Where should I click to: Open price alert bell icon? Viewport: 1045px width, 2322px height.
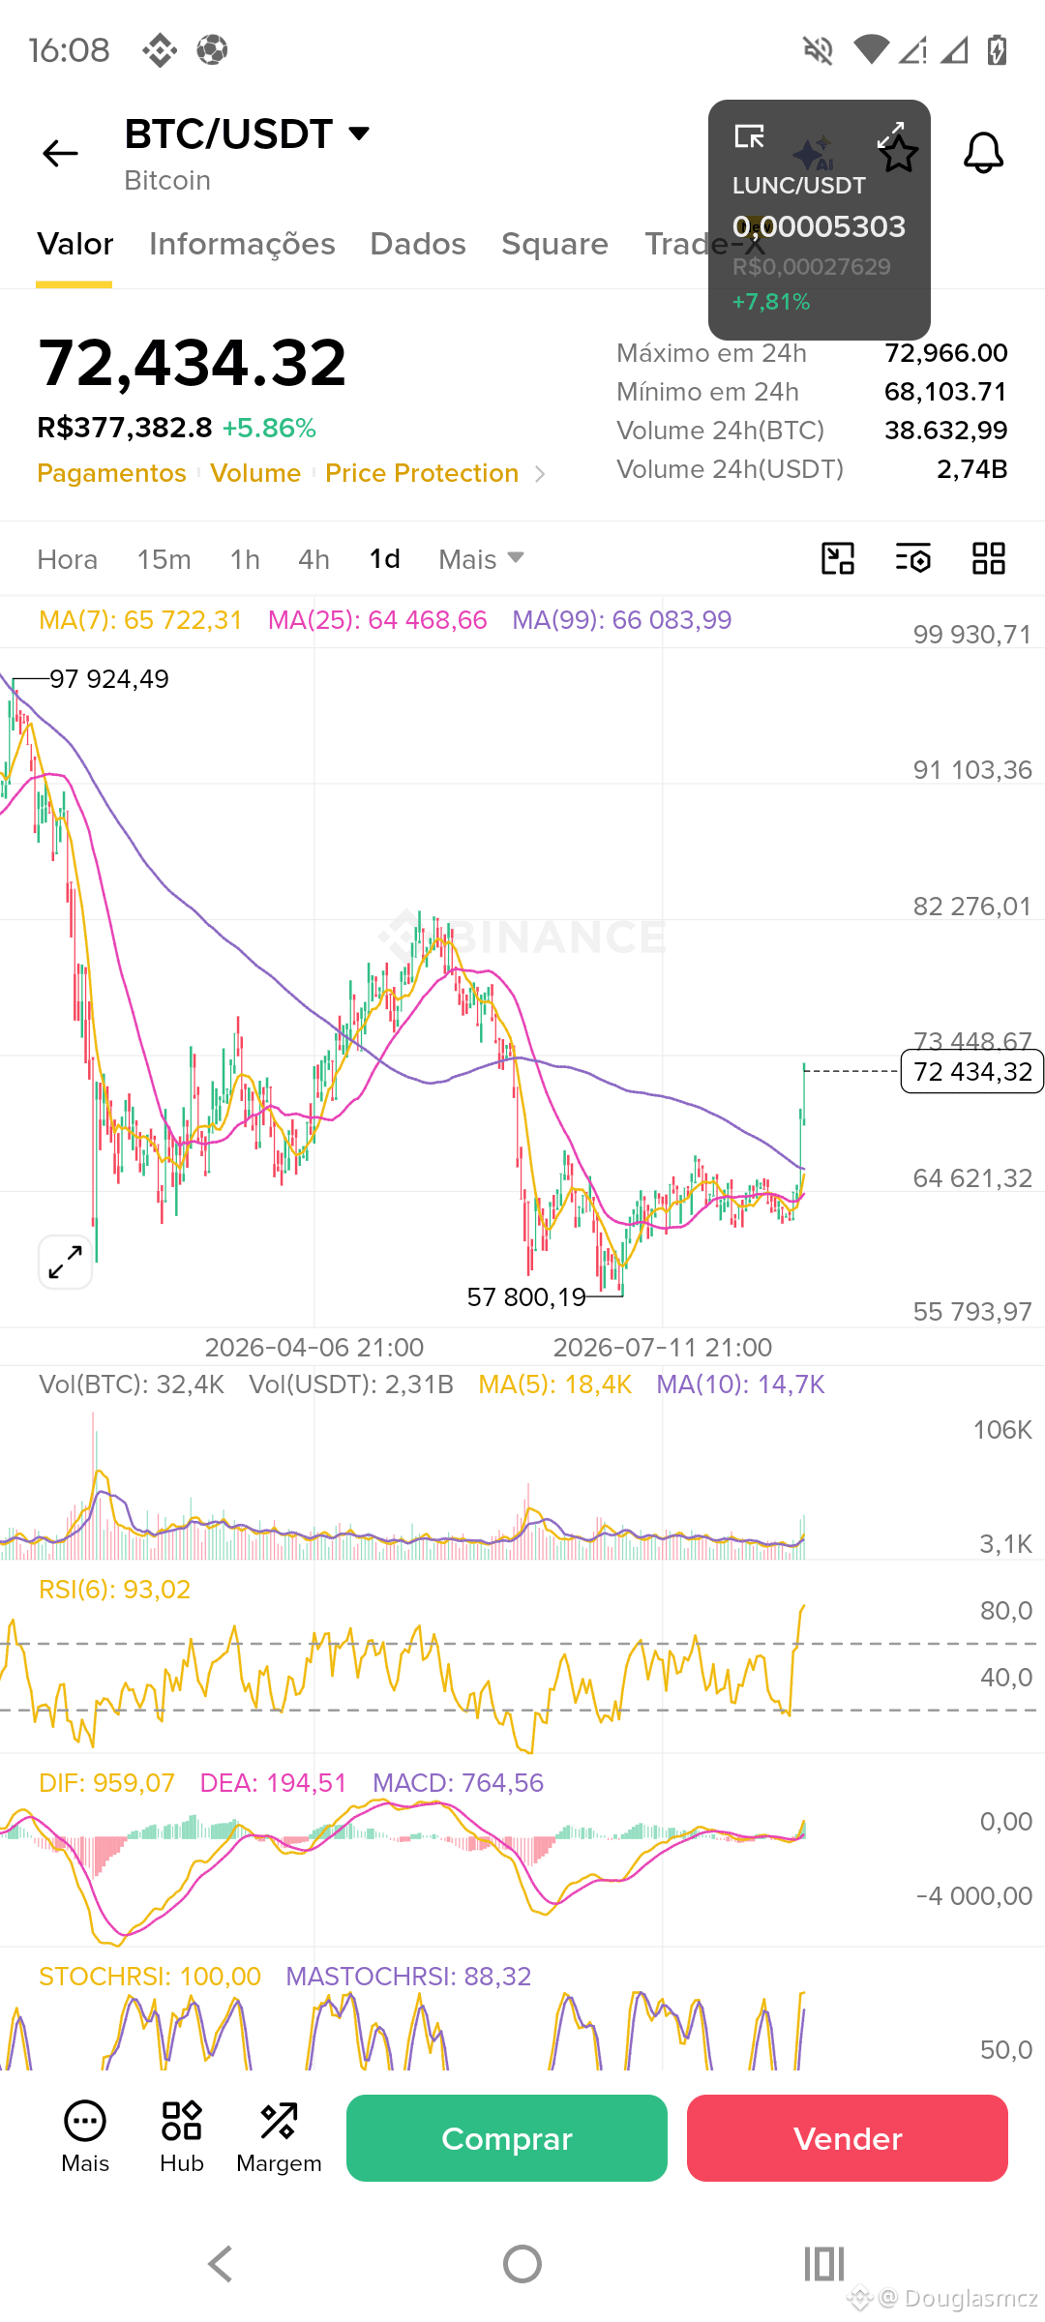(x=983, y=153)
